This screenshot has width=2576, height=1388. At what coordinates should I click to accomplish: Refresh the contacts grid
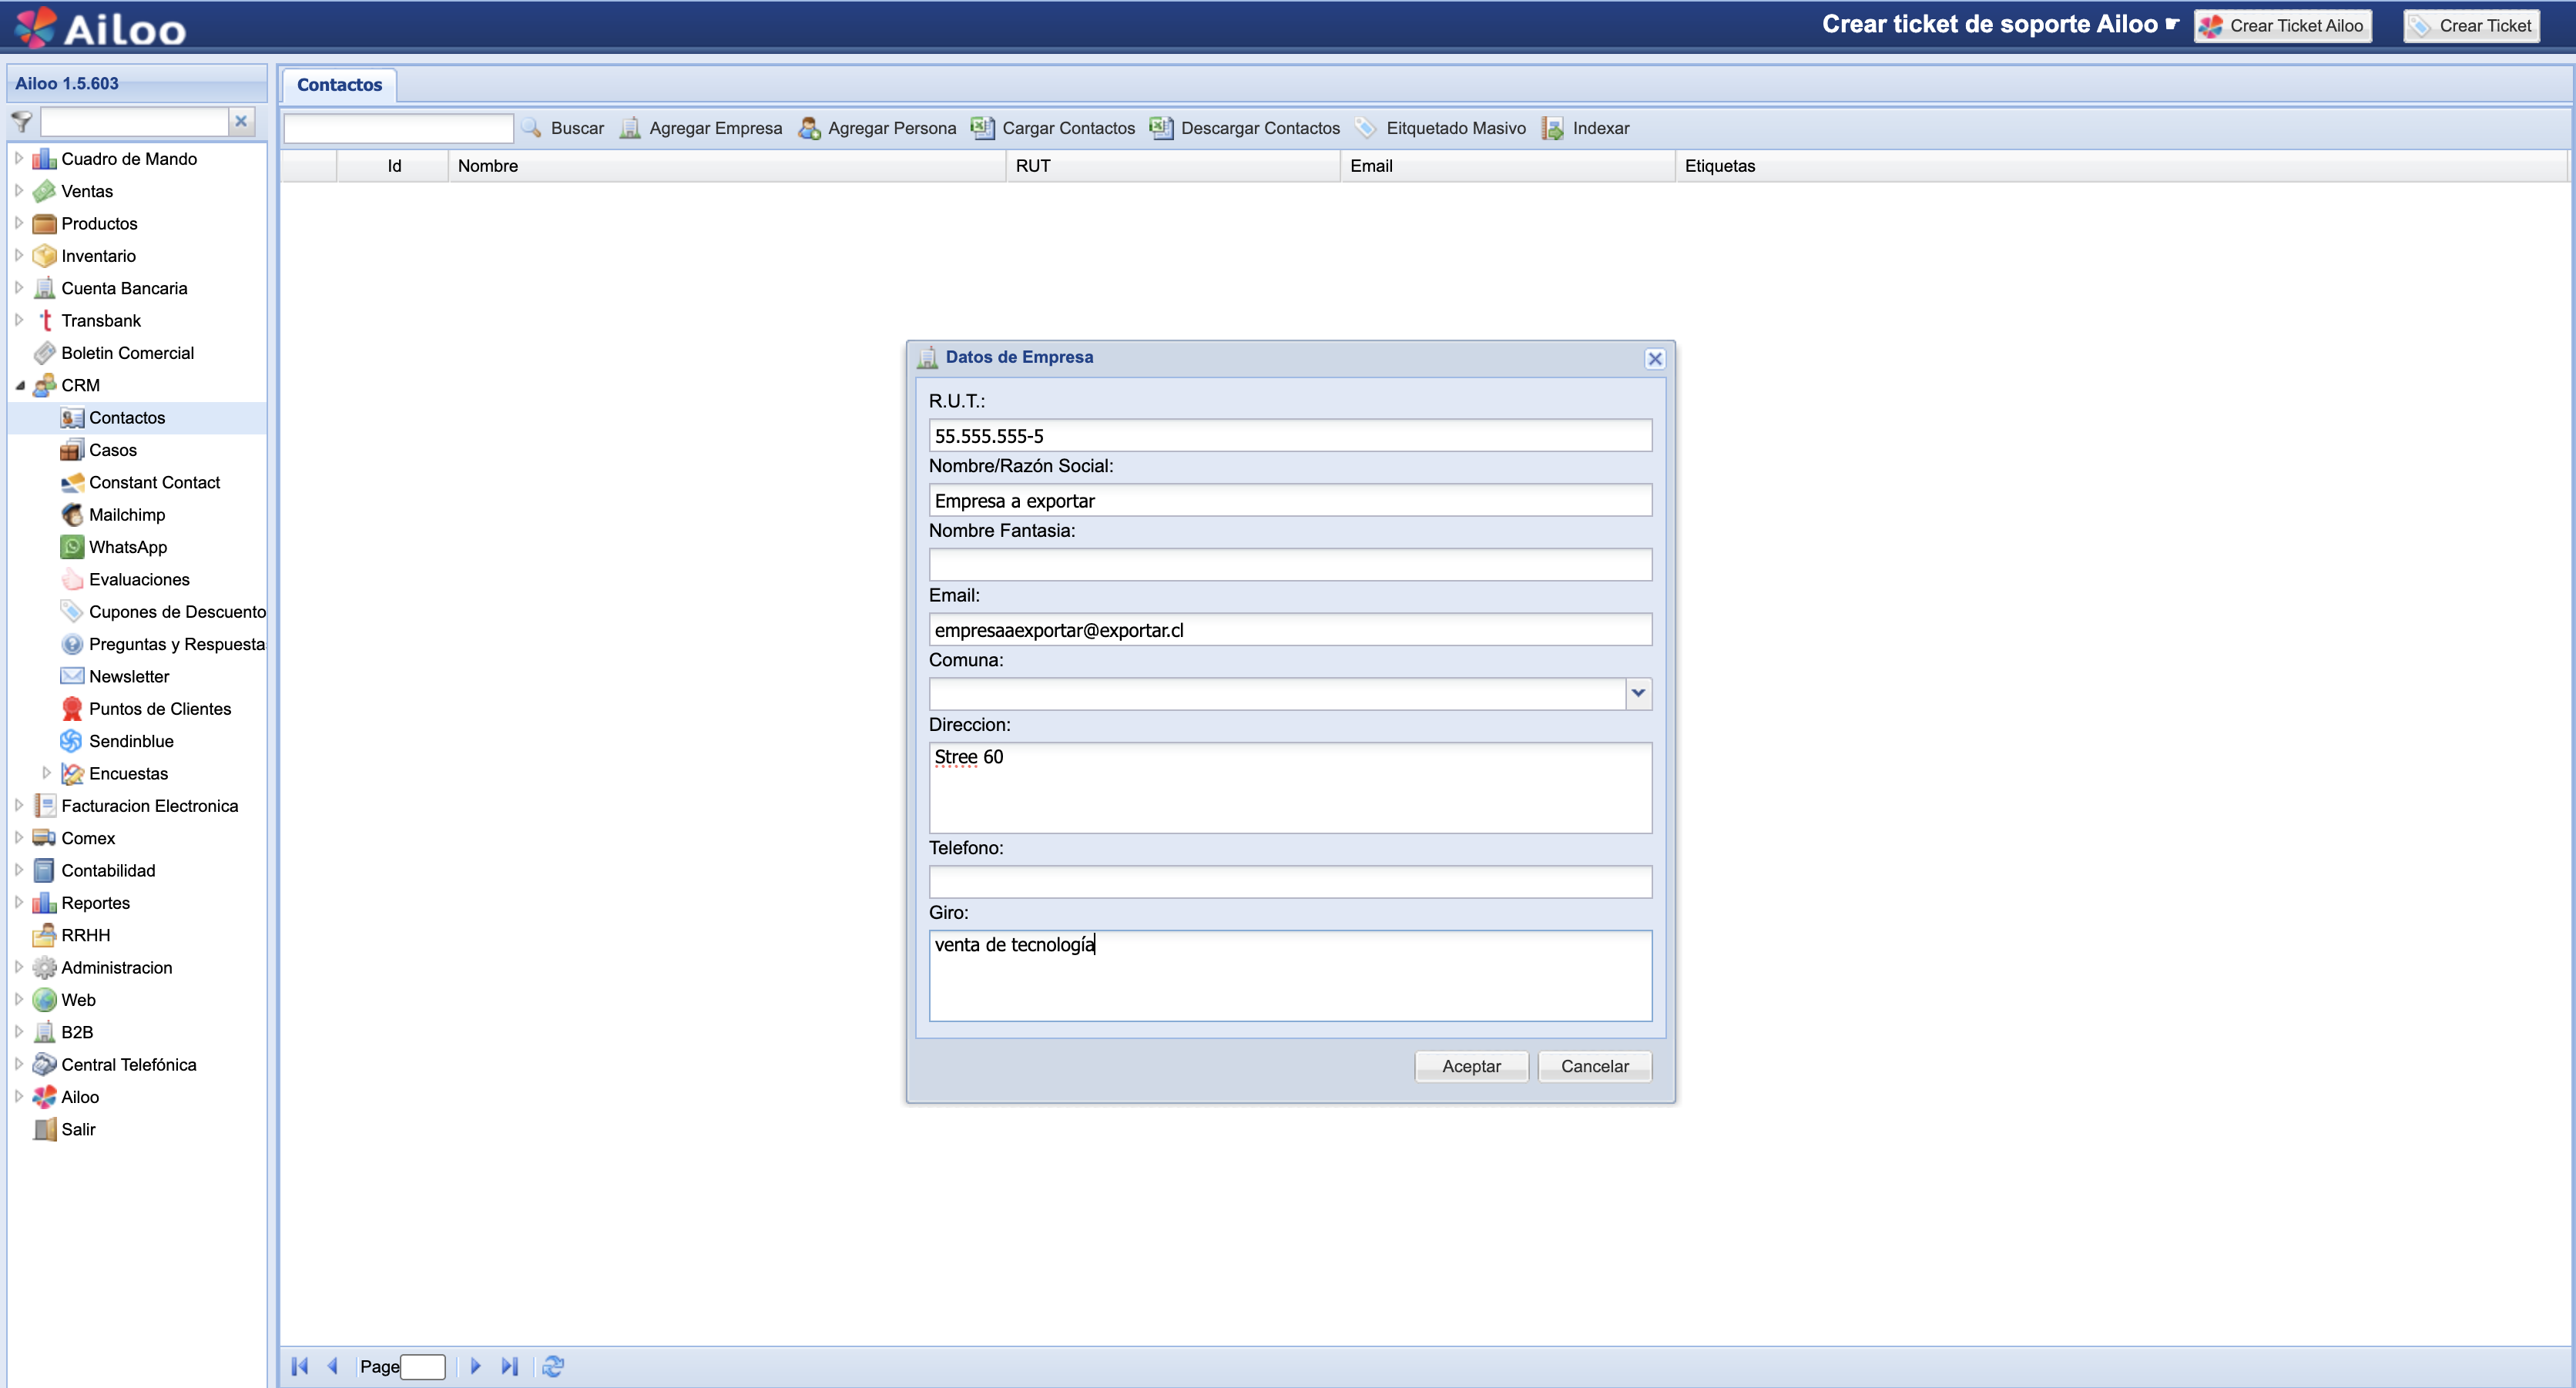tap(553, 1366)
